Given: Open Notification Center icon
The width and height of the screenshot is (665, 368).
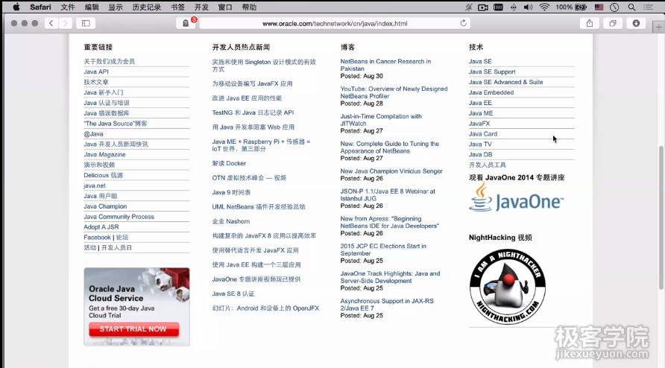Looking at the screenshot, I should (648, 7).
